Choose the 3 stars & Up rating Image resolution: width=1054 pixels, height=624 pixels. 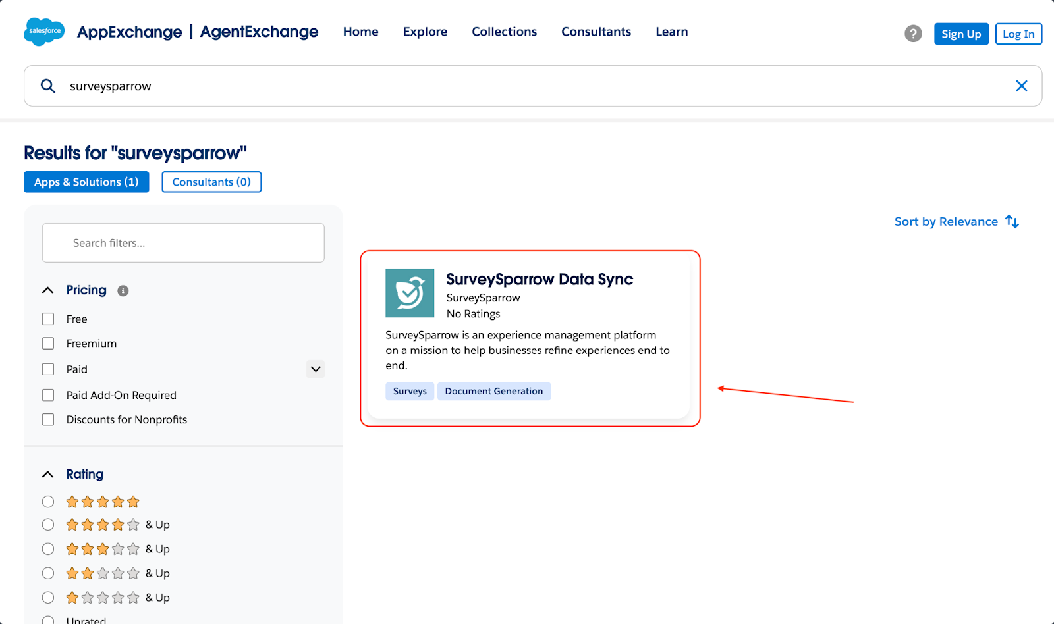click(x=48, y=549)
